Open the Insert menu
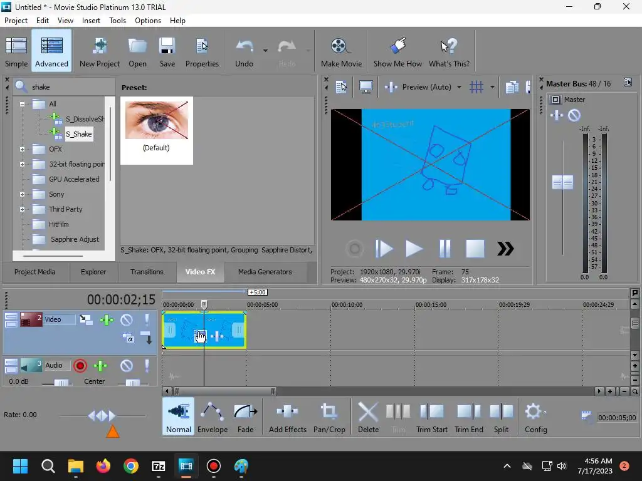Screen dimensions: 642x481 pyautogui.click(x=91, y=21)
